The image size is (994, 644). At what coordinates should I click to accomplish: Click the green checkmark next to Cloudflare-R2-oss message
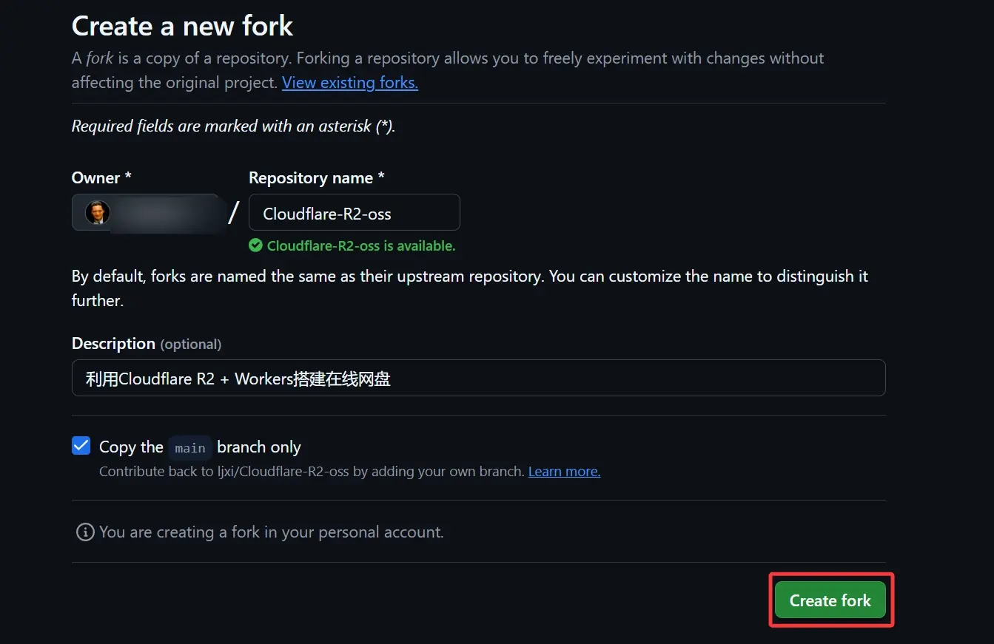[x=255, y=245]
